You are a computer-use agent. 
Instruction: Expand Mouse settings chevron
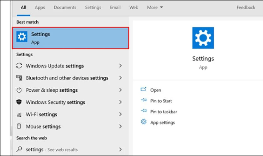[x=121, y=126]
